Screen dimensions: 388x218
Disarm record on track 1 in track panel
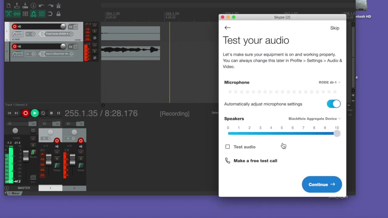tap(14, 27)
